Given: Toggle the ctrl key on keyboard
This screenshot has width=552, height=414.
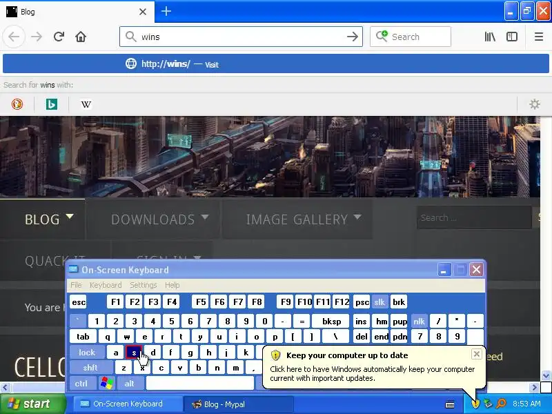Looking at the screenshot, I should coord(81,383).
